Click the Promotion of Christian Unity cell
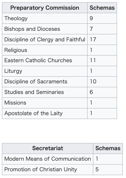 click(47, 169)
